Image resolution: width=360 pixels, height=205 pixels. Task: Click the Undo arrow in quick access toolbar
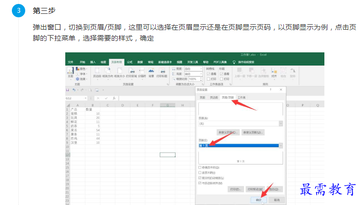pos(74,90)
